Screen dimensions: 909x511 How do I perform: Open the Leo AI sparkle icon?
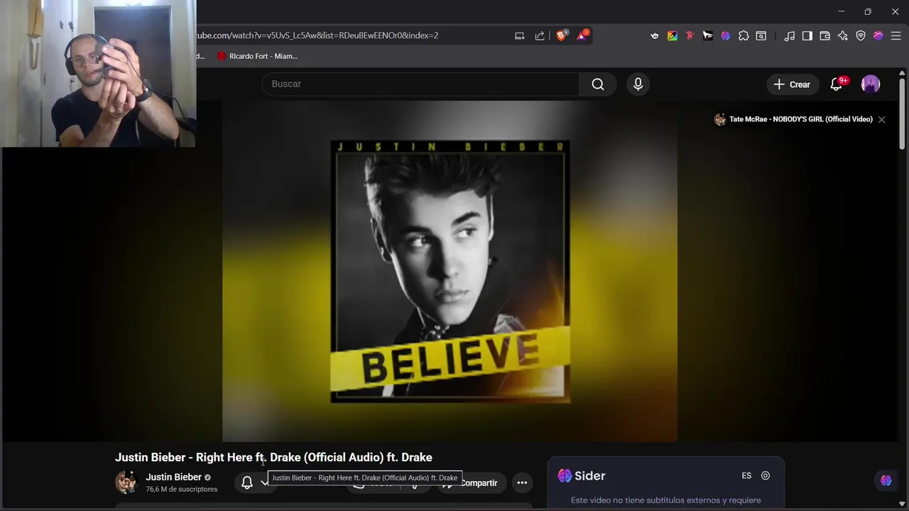tap(843, 35)
